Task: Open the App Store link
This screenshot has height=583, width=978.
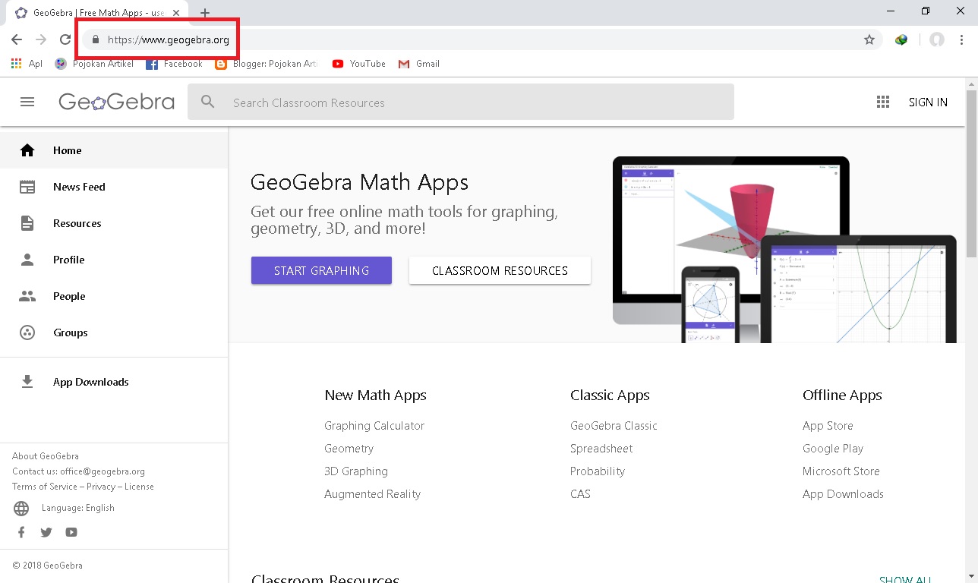Action: [x=828, y=426]
